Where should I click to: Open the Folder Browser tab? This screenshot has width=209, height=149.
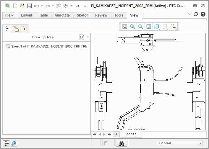(x=16, y=29)
